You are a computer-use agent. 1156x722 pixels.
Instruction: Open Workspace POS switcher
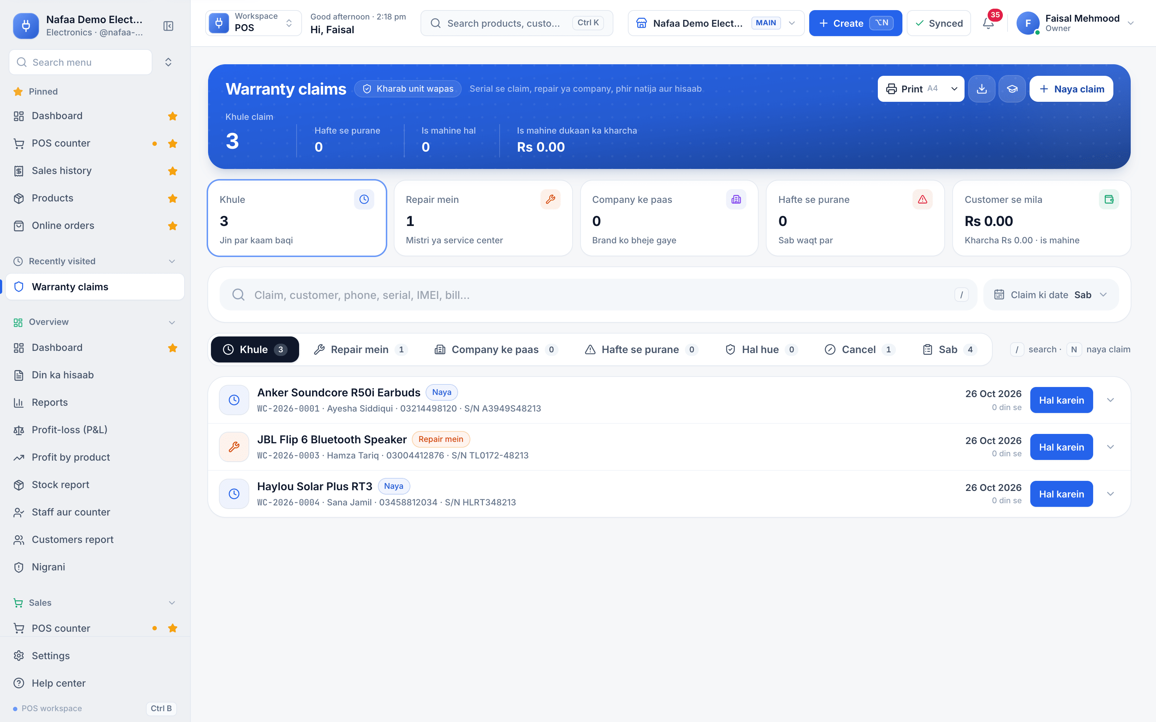click(253, 23)
